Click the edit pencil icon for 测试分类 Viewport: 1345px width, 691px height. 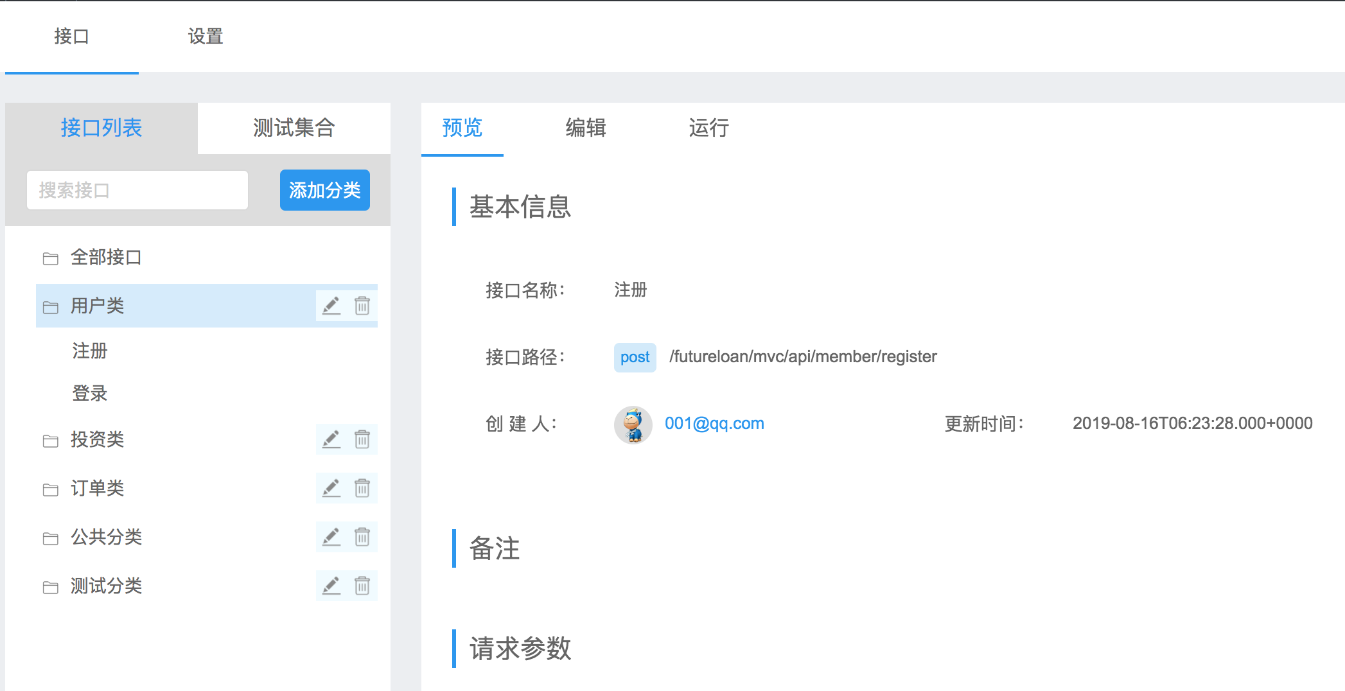click(x=331, y=586)
